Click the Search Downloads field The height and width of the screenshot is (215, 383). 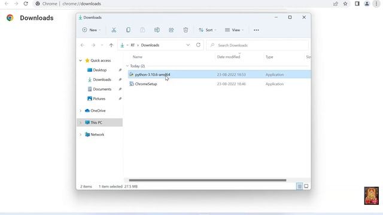click(257, 45)
